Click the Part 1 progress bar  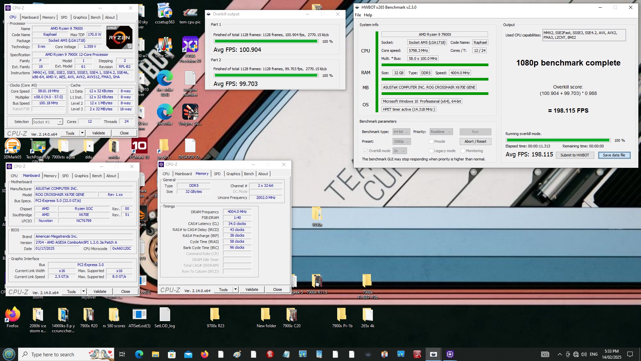pyautogui.click(x=266, y=41)
